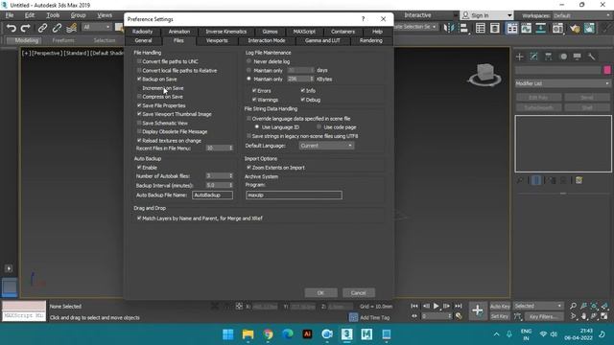Open the Tools menu
This screenshot has height=345, width=614.
(x=53, y=15)
